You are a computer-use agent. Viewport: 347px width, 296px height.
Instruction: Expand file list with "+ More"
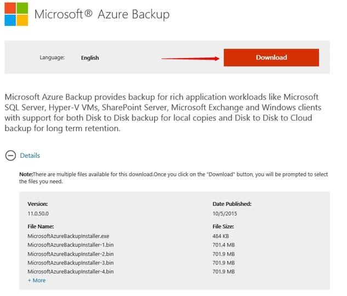(37, 281)
